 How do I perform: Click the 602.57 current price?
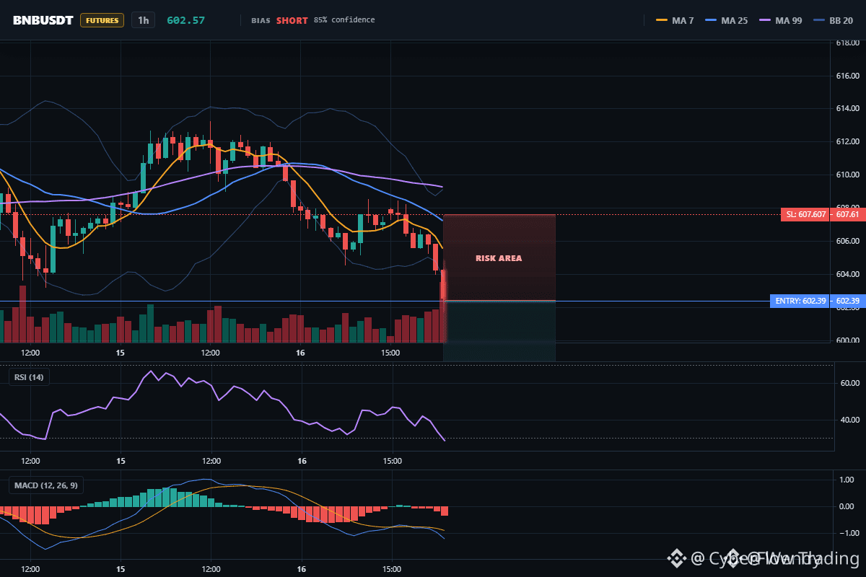click(x=185, y=20)
